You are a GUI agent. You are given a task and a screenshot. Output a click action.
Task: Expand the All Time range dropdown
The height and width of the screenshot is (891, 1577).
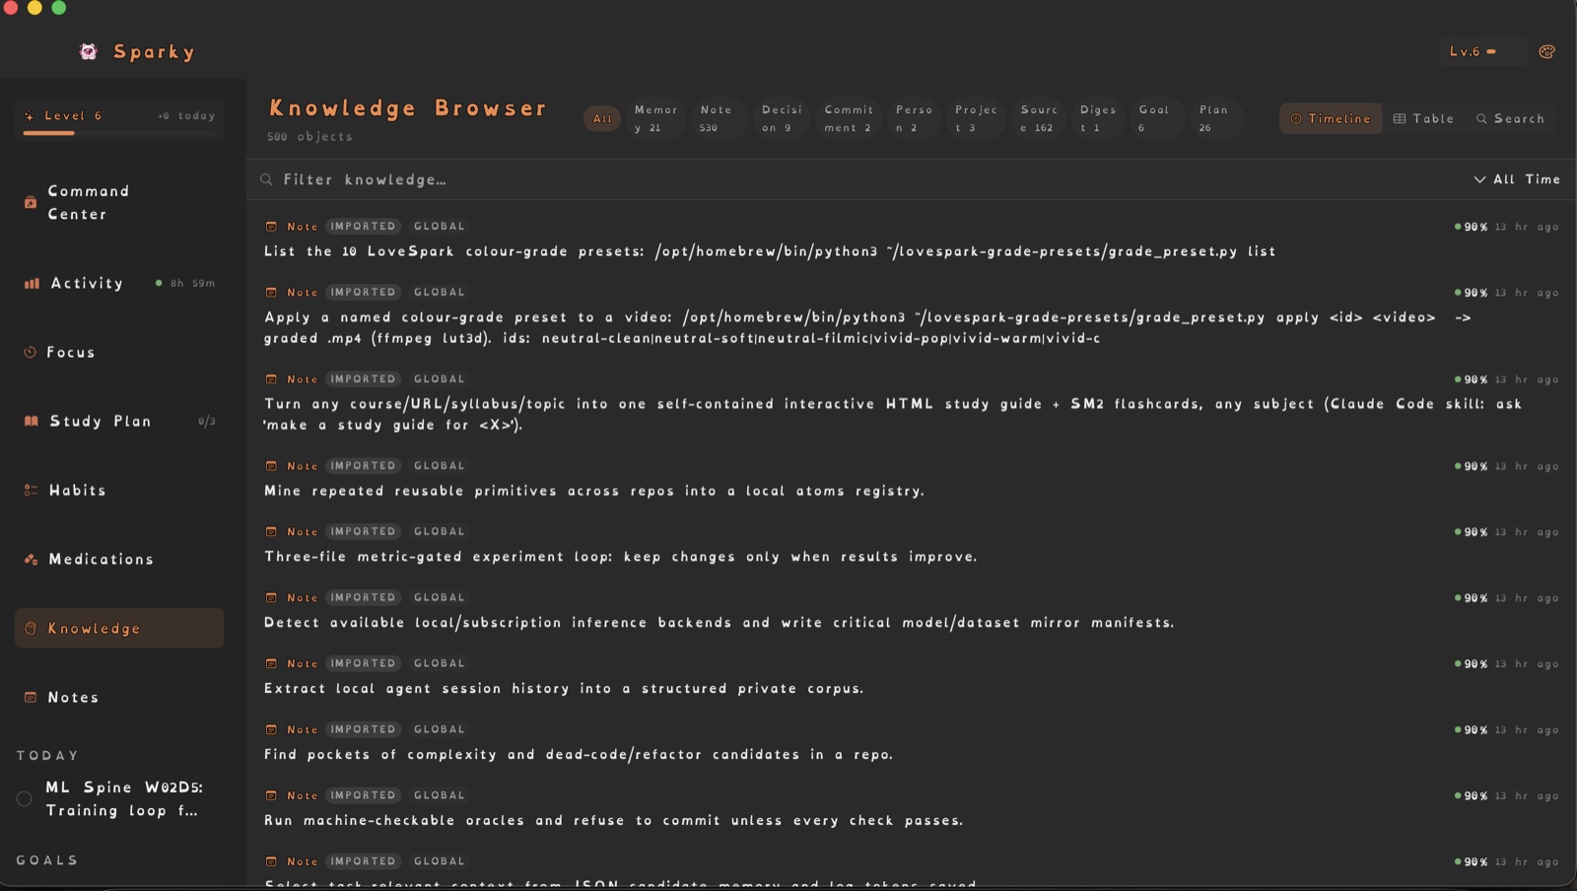click(1517, 179)
